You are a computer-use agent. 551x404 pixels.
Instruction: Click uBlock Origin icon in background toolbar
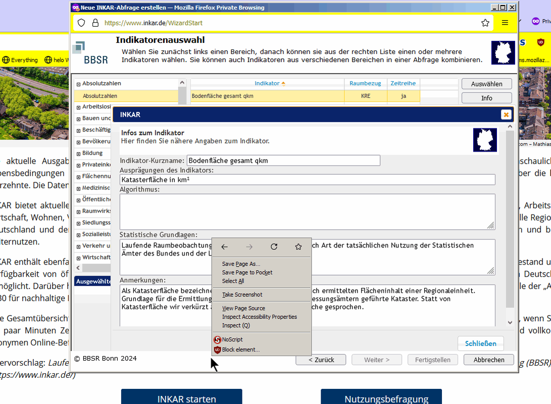540,42
